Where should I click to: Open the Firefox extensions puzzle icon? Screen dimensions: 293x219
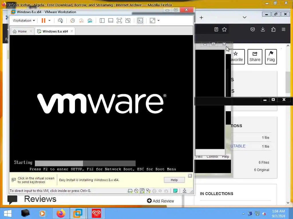pos(273,29)
